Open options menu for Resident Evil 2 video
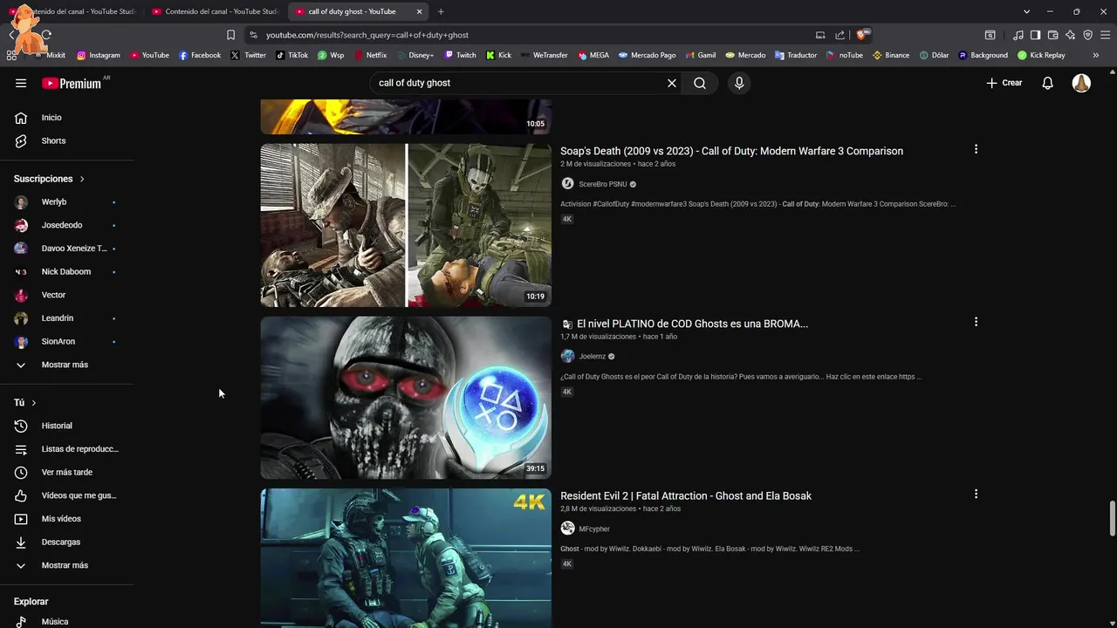The height and width of the screenshot is (628, 1117). [976, 494]
